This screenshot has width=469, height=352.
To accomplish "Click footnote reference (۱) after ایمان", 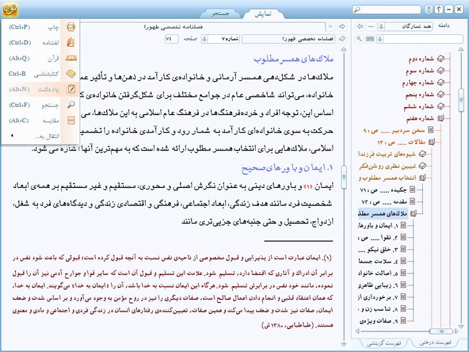I will [307, 186].
